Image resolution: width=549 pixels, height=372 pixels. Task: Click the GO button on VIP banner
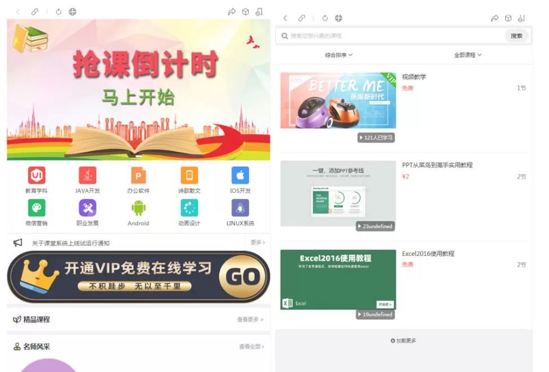click(242, 277)
